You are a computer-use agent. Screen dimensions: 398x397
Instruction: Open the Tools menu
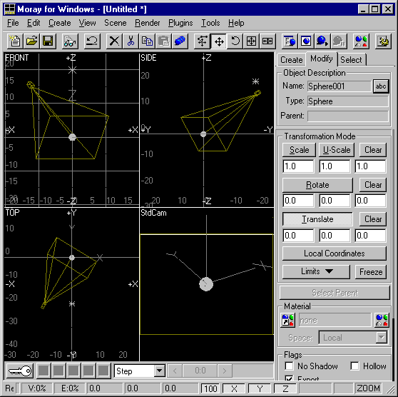click(x=210, y=23)
